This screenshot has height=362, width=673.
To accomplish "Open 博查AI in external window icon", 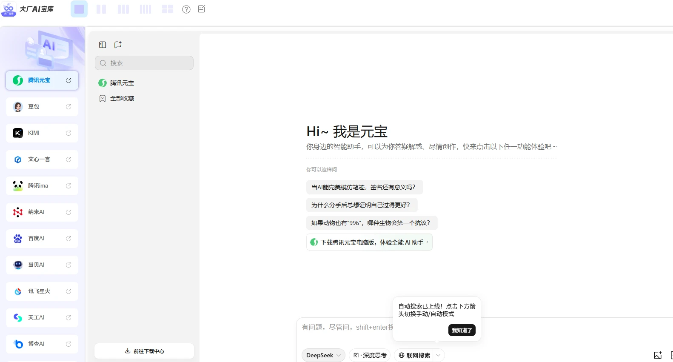I will [x=68, y=344].
